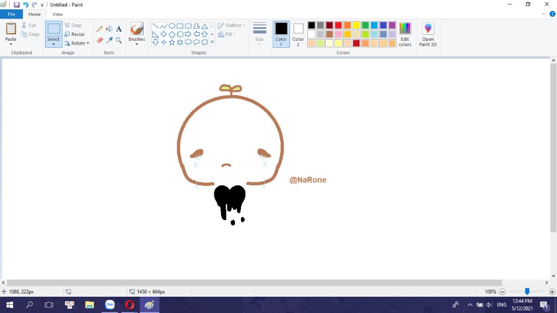Click the vertical scrollbar down arrow
Viewport: 557px width, 313px height.
[x=553, y=276]
